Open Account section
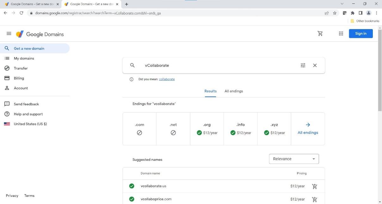Image resolution: width=382 pixels, height=204 pixels. (x=35, y=88)
